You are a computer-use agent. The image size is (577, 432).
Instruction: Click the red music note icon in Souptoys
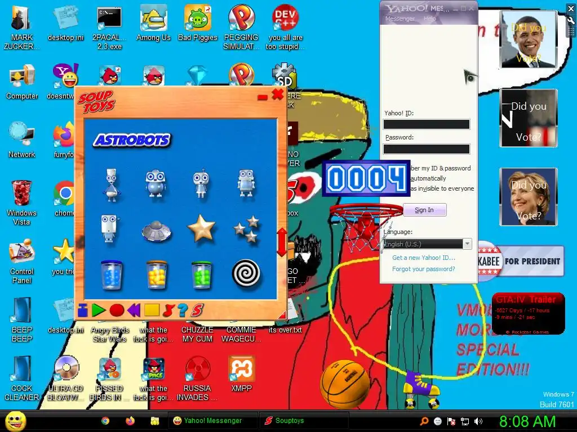click(168, 310)
